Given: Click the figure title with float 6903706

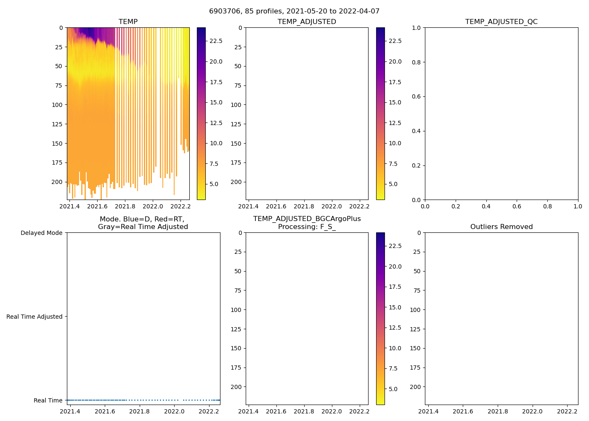Looking at the screenshot, I should coord(294,11).
